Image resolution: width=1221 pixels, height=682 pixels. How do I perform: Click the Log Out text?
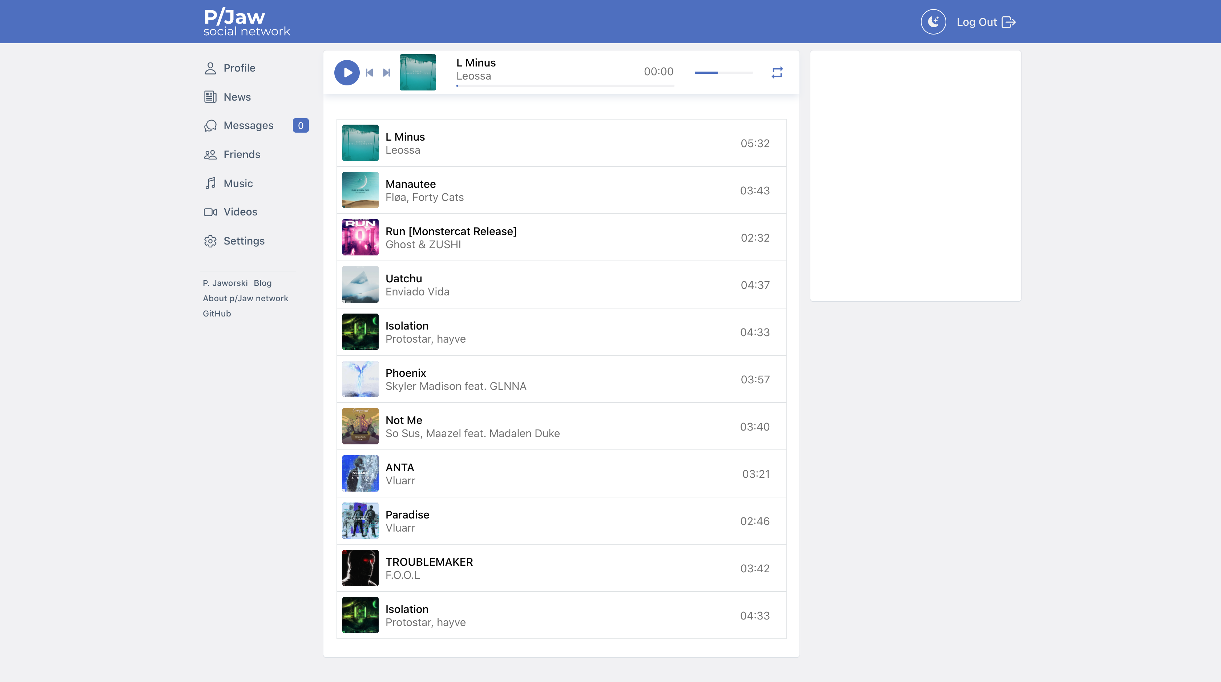tap(976, 22)
